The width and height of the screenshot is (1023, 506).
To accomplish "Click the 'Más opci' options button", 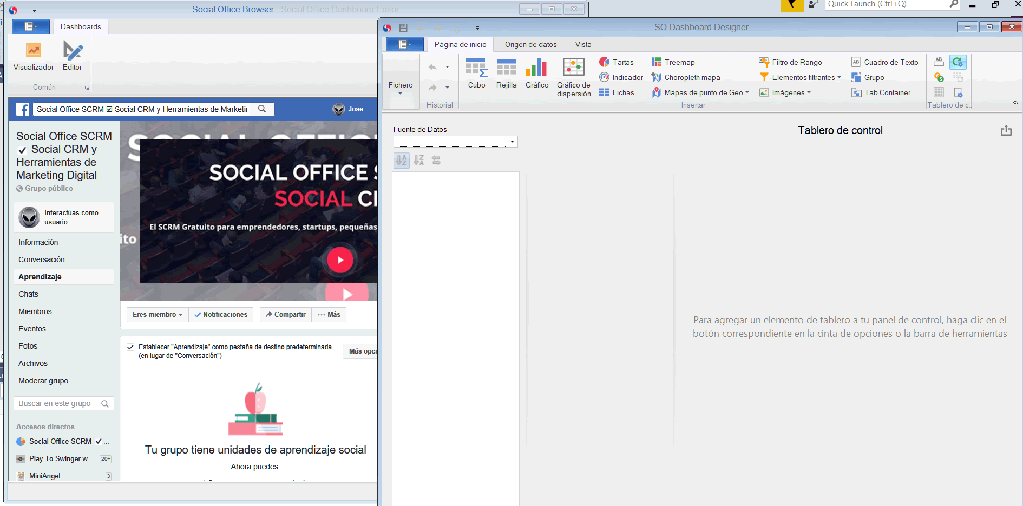I will click(360, 351).
